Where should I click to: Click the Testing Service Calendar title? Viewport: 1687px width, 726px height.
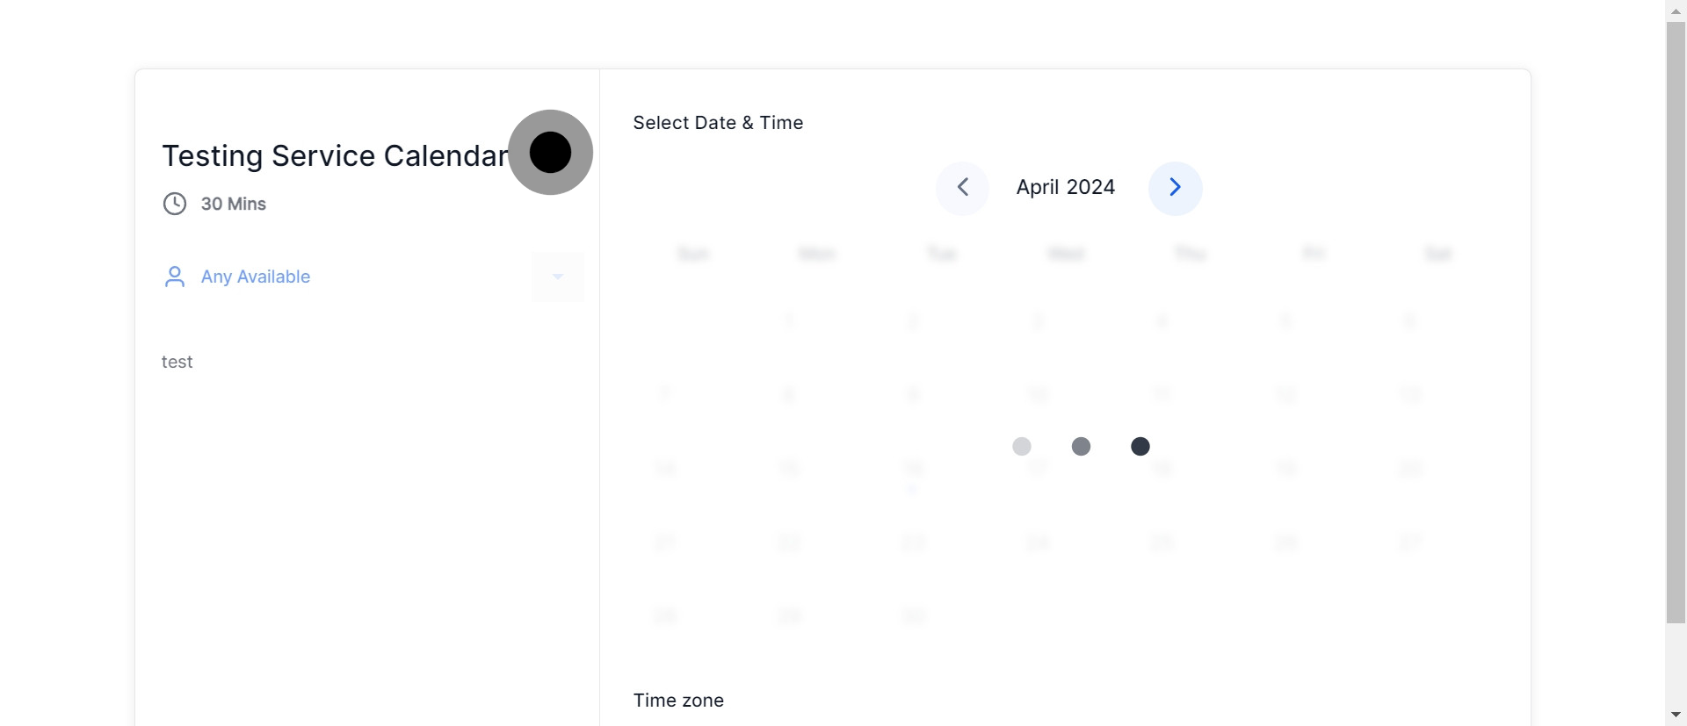click(335, 155)
